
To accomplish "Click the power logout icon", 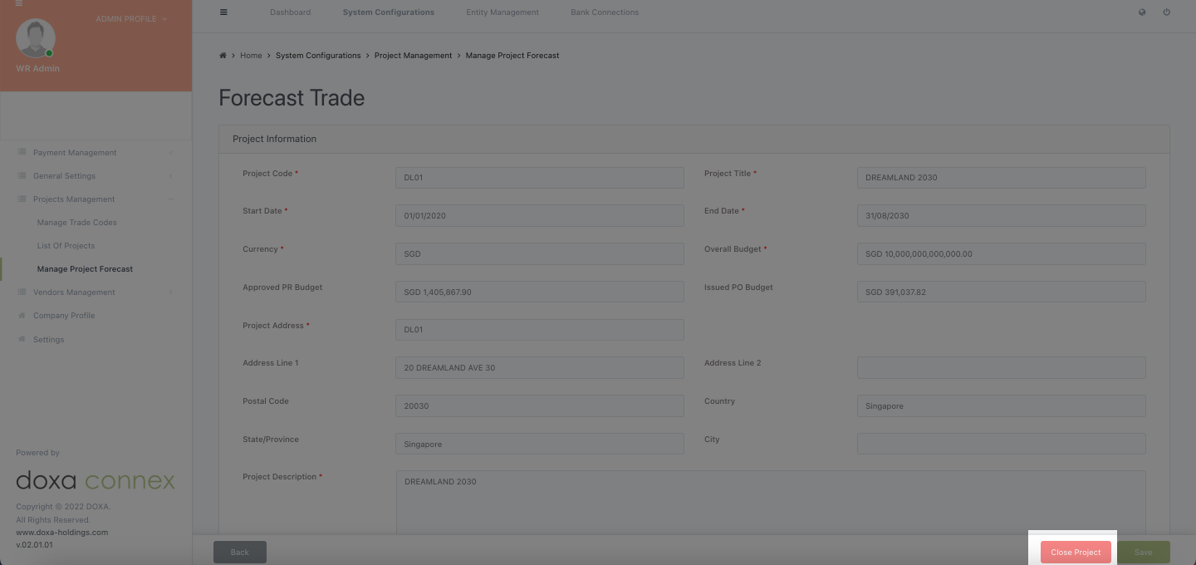I will pyautogui.click(x=1166, y=12).
